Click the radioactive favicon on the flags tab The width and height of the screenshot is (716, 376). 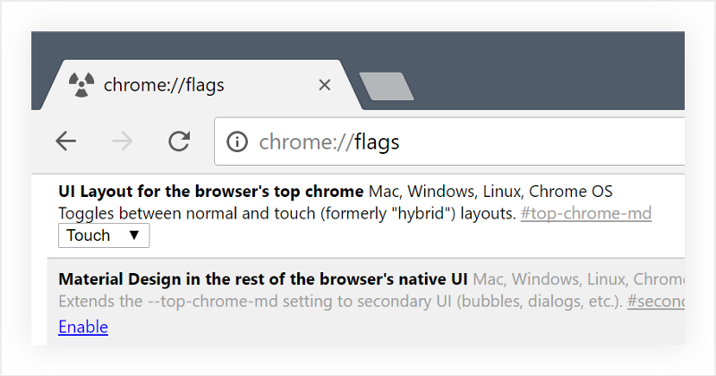pos(81,85)
